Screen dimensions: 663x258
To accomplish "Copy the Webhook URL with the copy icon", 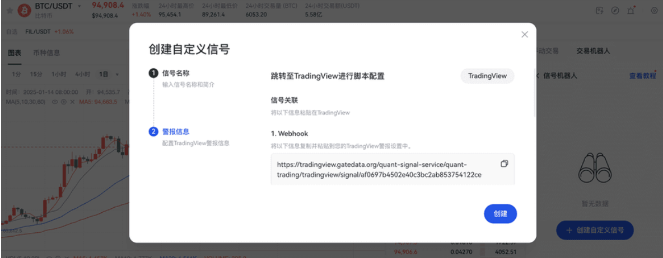I will 504,164.
